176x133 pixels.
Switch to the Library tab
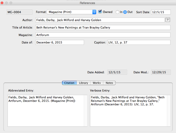(83, 83)
